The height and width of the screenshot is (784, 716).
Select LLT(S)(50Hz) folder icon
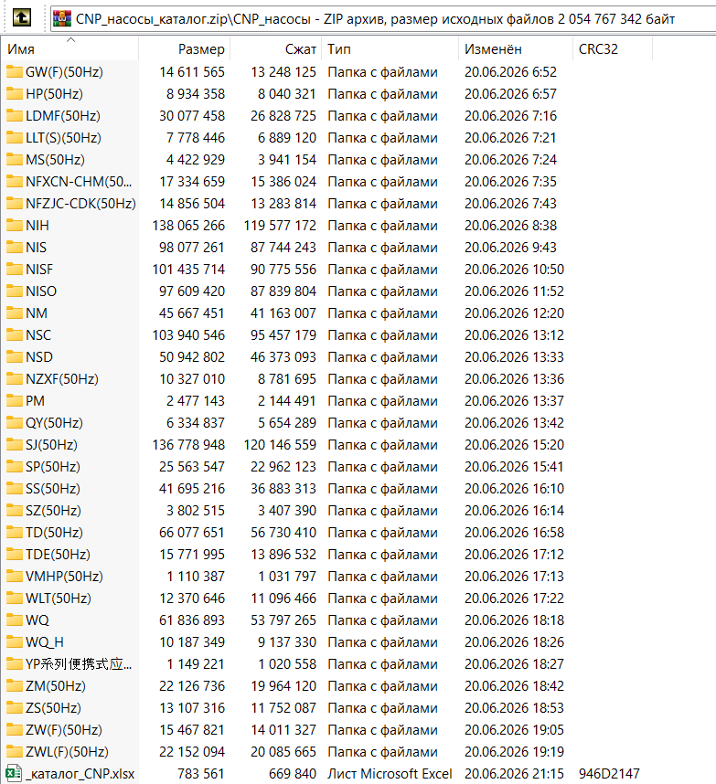point(15,137)
